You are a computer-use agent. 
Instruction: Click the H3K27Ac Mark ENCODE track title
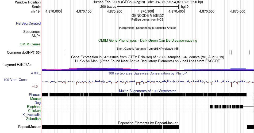(148, 61)
